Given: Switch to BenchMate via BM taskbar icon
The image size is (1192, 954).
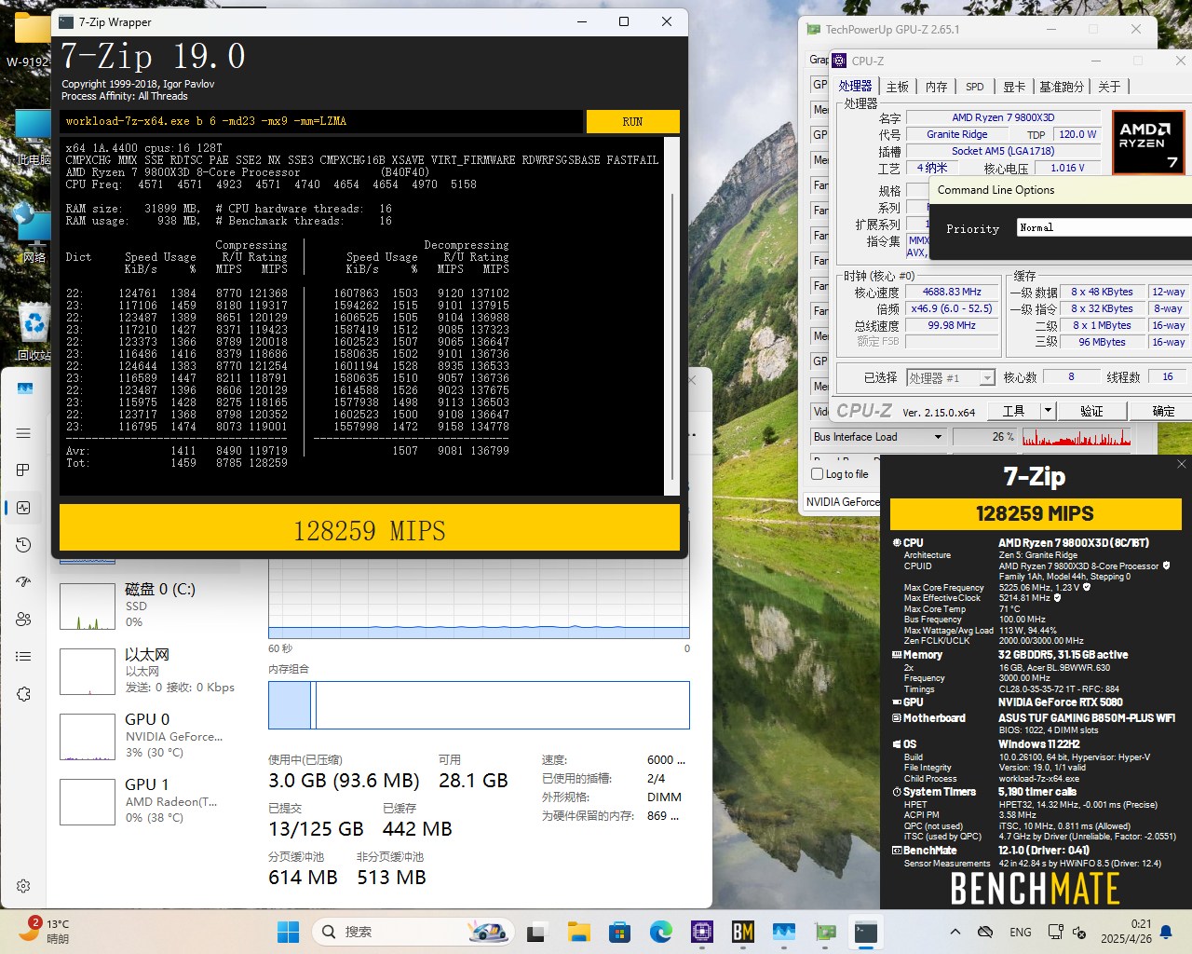Looking at the screenshot, I should tap(743, 932).
